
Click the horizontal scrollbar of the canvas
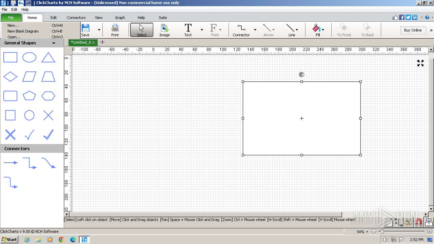(x=205, y=214)
